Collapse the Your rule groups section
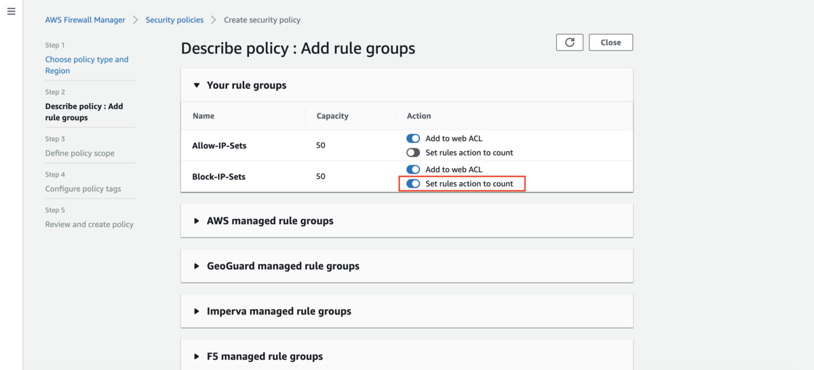814x370 pixels. click(x=197, y=85)
